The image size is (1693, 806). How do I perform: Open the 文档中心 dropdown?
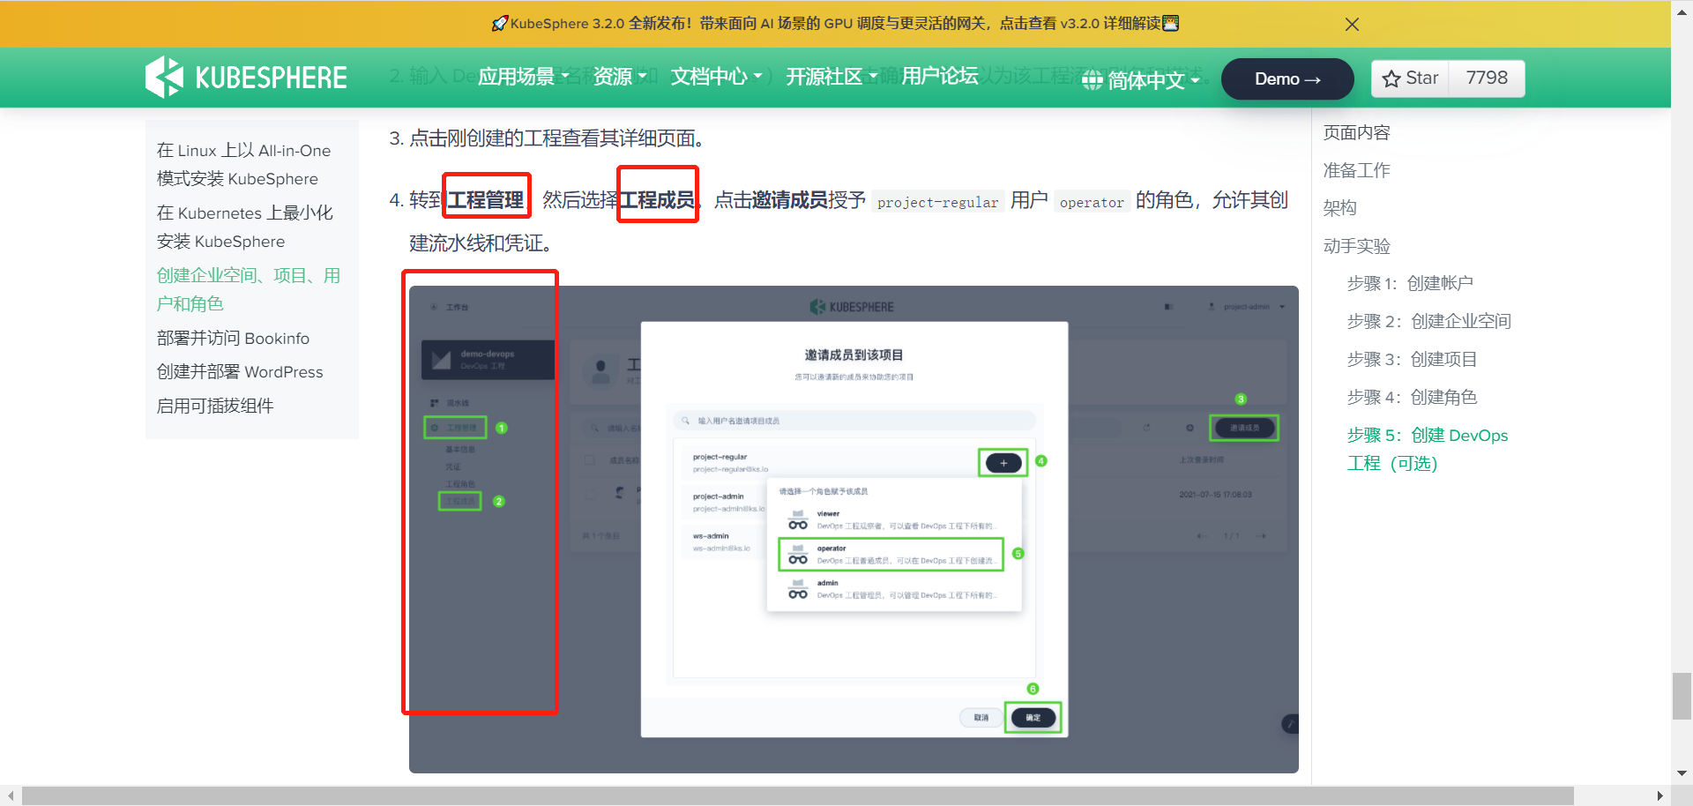coord(716,77)
